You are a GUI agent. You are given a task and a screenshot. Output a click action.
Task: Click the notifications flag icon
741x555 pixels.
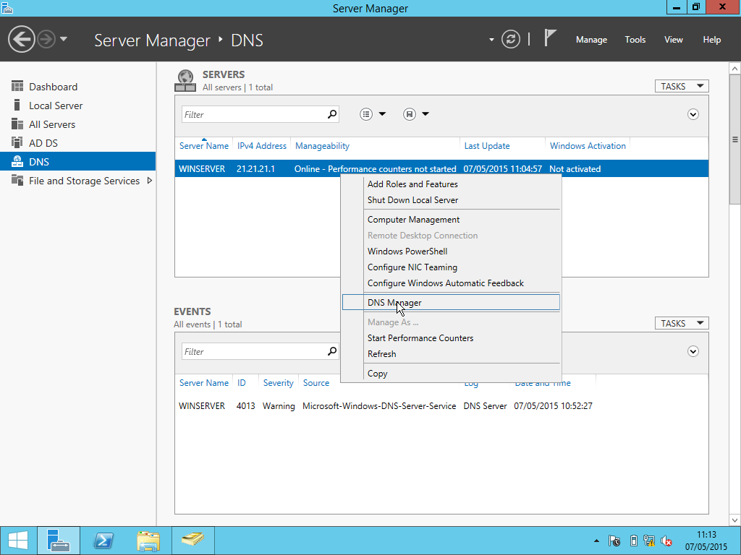tap(550, 39)
